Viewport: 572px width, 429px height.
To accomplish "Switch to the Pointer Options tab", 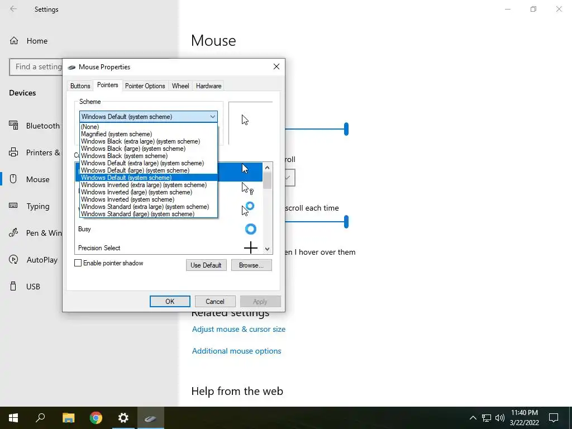I will pyautogui.click(x=145, y=85).
